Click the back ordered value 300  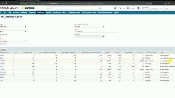click(x=133, y=66)
